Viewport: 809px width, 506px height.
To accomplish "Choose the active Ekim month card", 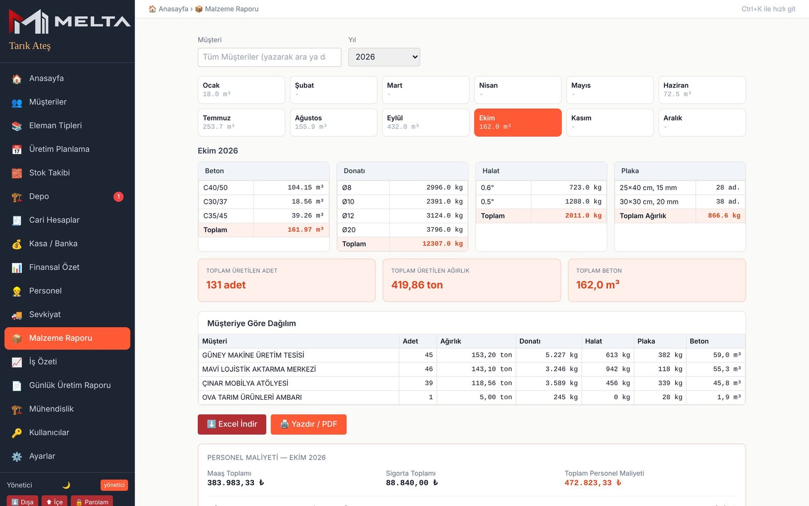I will pyautogui.click(x=518, y=122).
